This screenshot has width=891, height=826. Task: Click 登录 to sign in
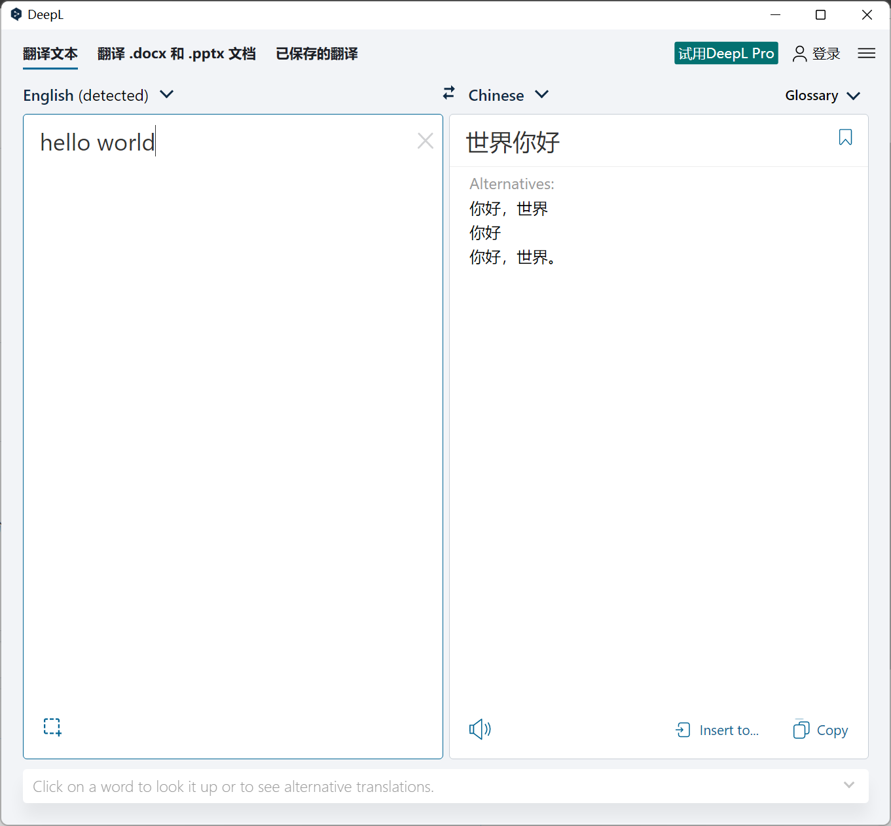point(816,54)
